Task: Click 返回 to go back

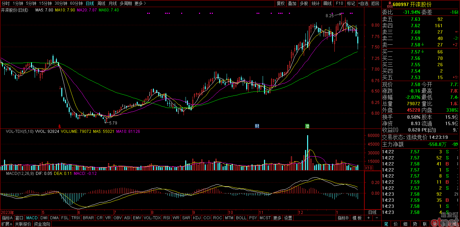Action: (375, 3)
